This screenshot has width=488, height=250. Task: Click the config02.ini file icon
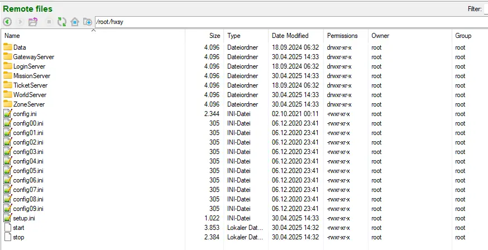pos(8,142)
